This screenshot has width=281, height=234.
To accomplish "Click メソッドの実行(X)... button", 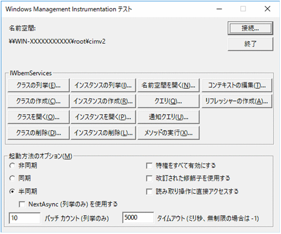I will tap(169, 133).
